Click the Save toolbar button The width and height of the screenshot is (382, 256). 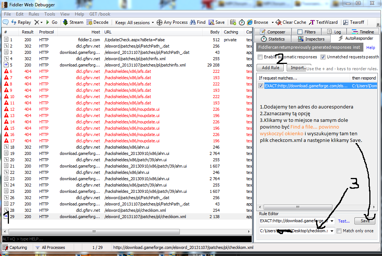[x=217, y=22]
